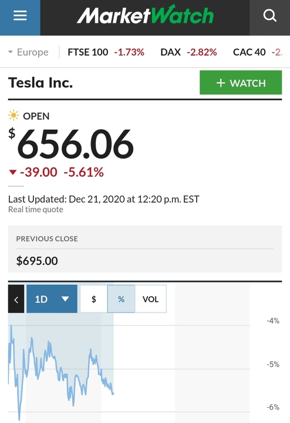
Task: Open the 1D time range dropdown
Action: 52,299
